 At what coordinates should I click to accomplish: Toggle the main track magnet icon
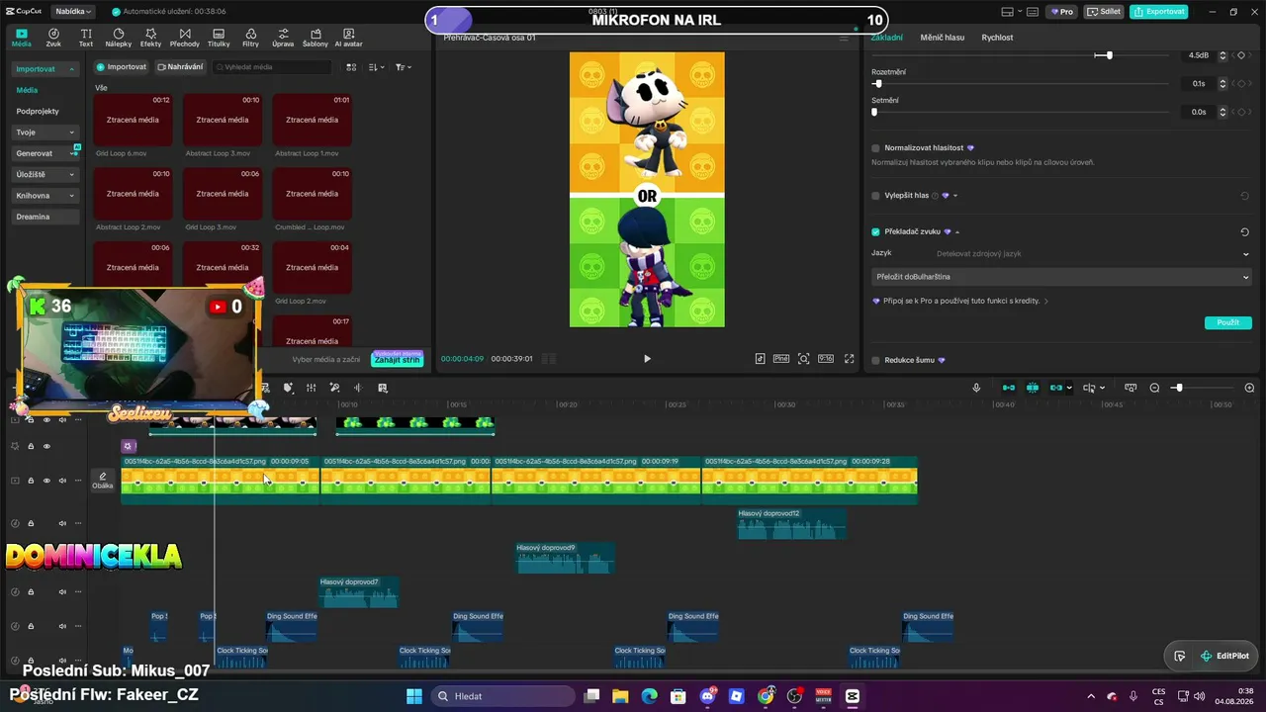pos(1008,388)
